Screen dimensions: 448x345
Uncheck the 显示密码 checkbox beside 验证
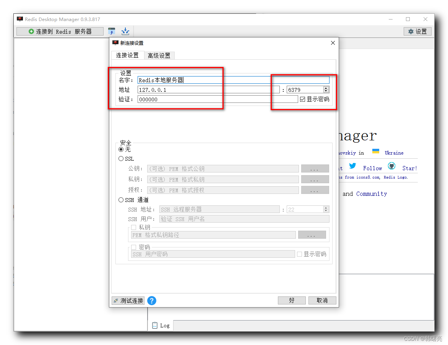303,99
